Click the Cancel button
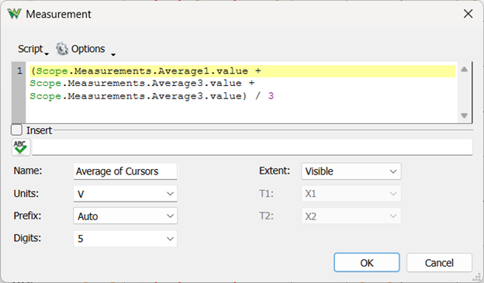Screen dimensions: 484x283 point(439,263)
